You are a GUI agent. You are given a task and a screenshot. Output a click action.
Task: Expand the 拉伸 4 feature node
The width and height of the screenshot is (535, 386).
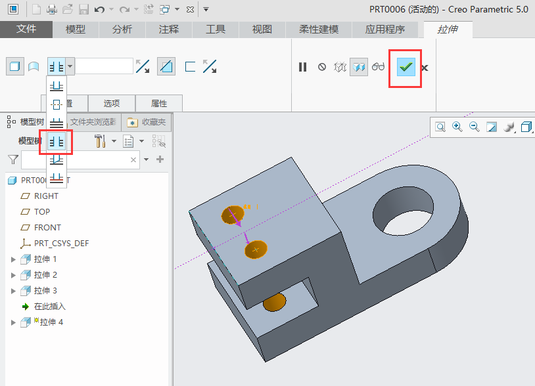coord(13,322)
